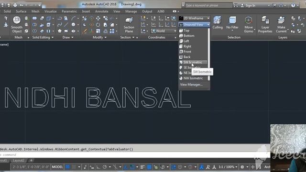This screenshot has width=306, height=172.
Task: Activate the Move tool in Modify panel
Action: (x=98, y=18)
